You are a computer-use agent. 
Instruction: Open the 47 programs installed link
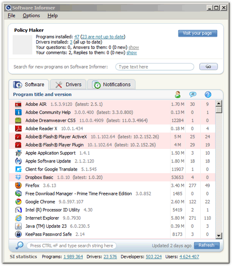77,37
